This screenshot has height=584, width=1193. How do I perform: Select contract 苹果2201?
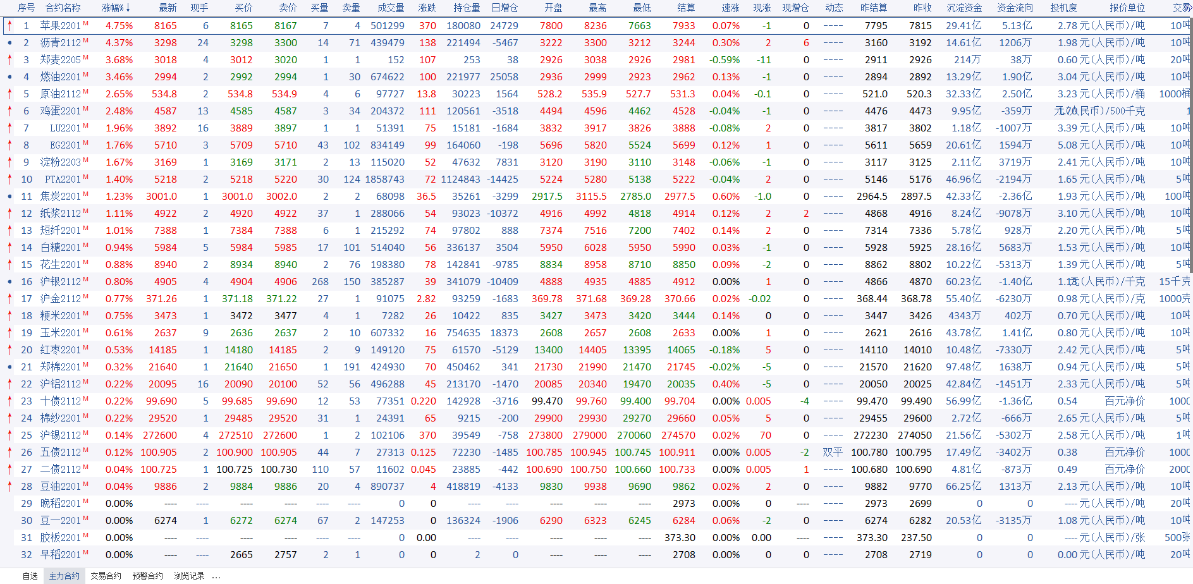61,26
